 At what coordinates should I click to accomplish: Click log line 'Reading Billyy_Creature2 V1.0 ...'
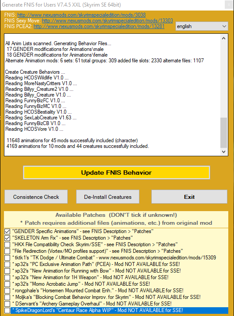pyautogui.click(x=39, y=89)
